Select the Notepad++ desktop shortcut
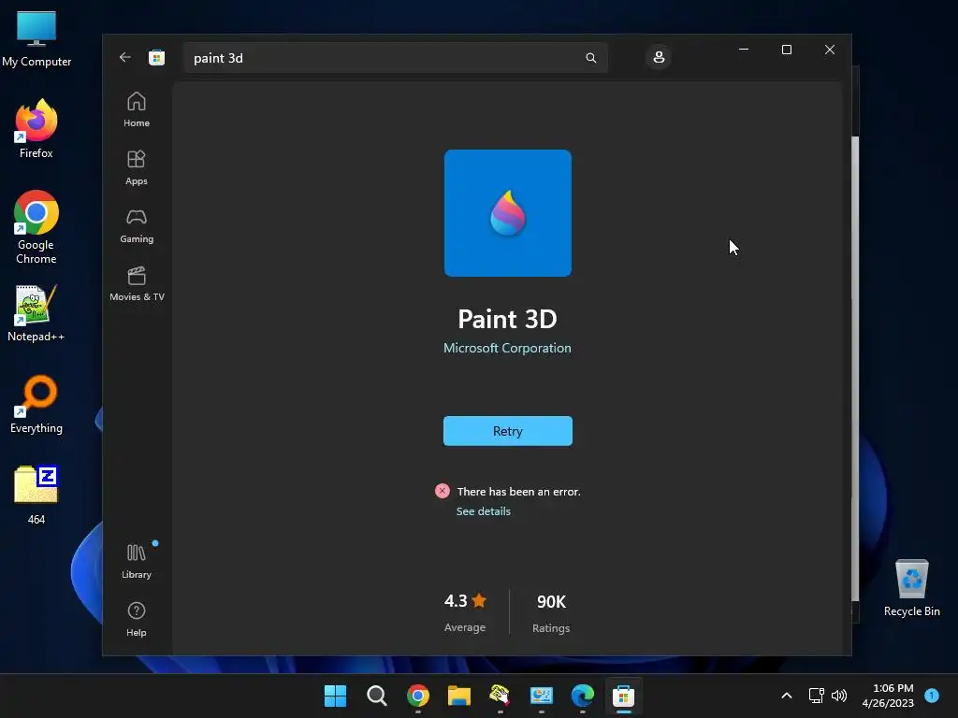 [x=36, y=313]
